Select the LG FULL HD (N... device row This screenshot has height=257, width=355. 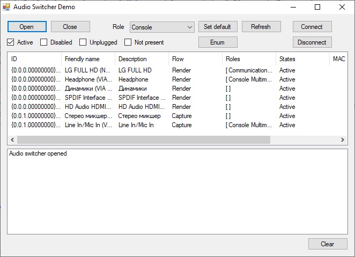tap(177, 70)
